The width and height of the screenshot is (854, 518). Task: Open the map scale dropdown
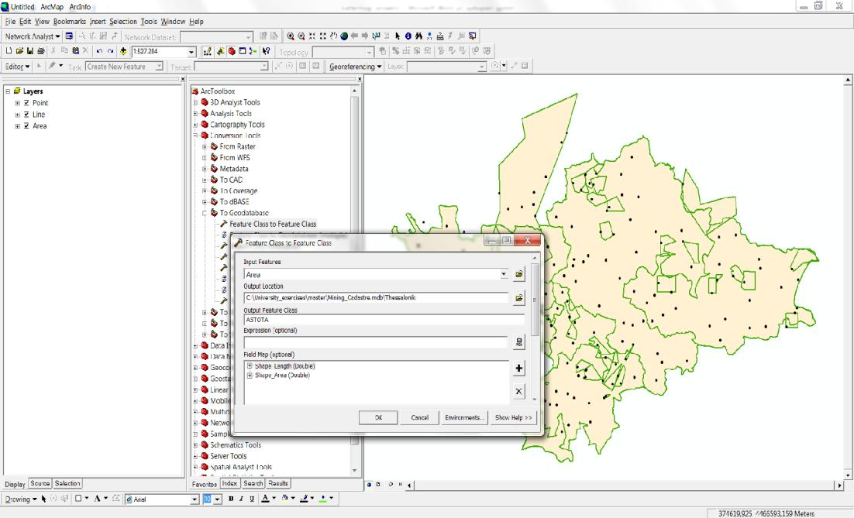pos(191,52)
